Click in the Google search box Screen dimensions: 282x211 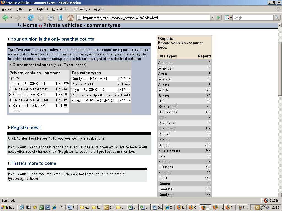point(253,18)
